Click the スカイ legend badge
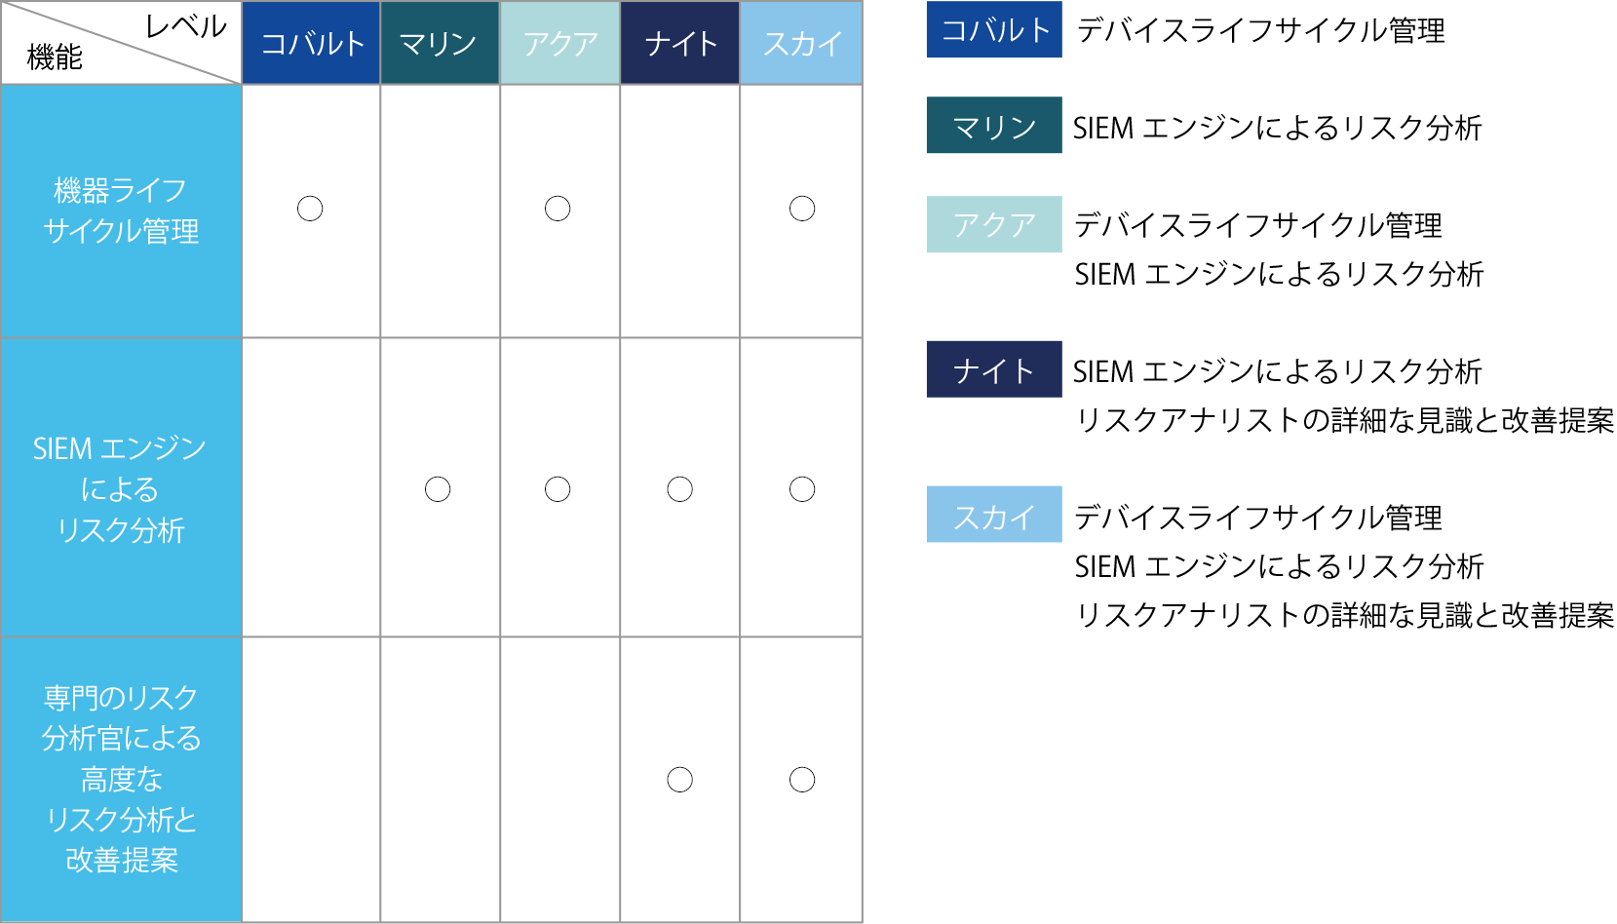1617x924 pixels. (x=994, y=515)
